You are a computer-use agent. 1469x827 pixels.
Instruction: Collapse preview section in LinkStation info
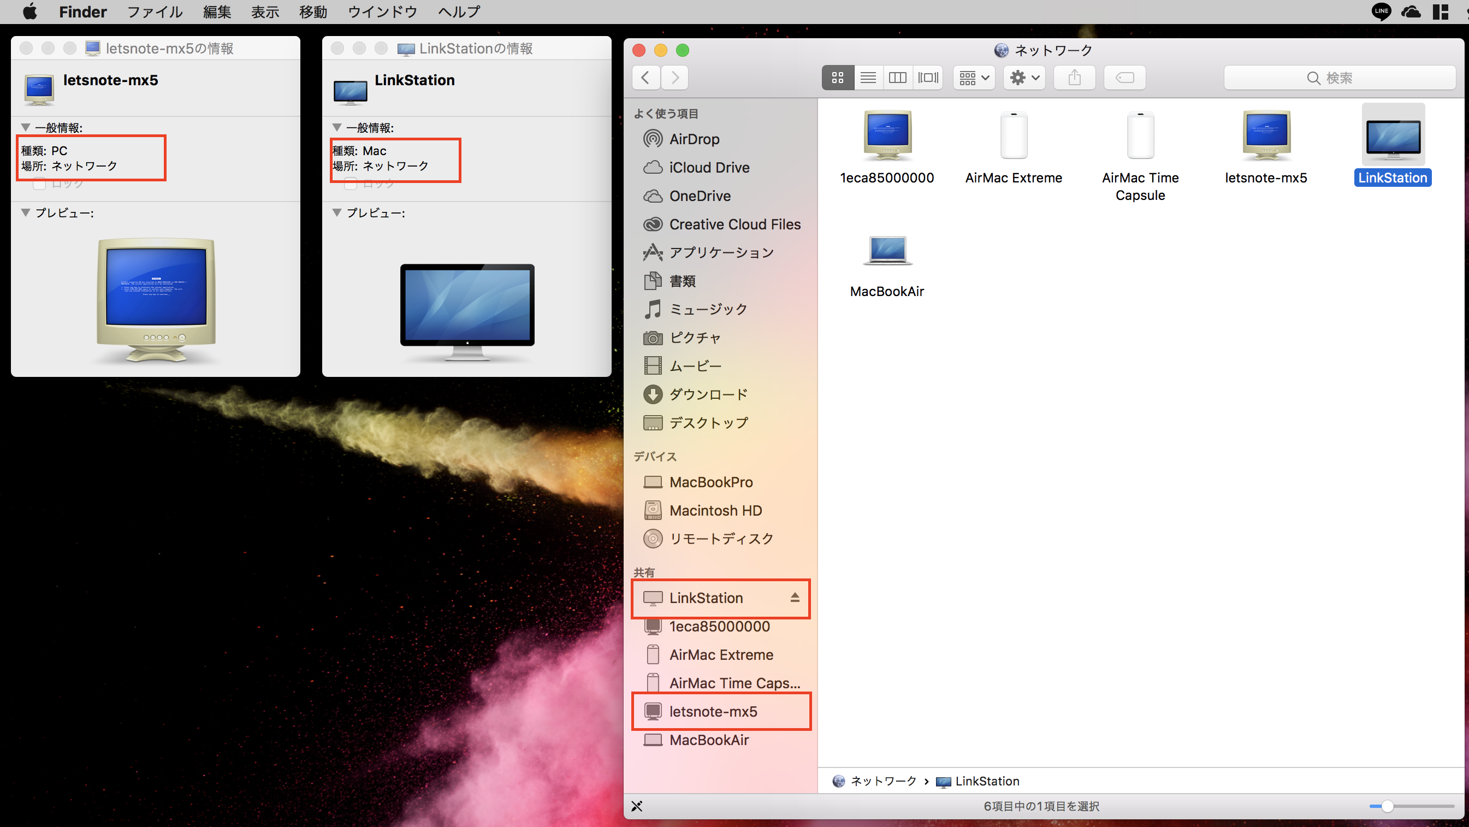(x=337, y=212)
